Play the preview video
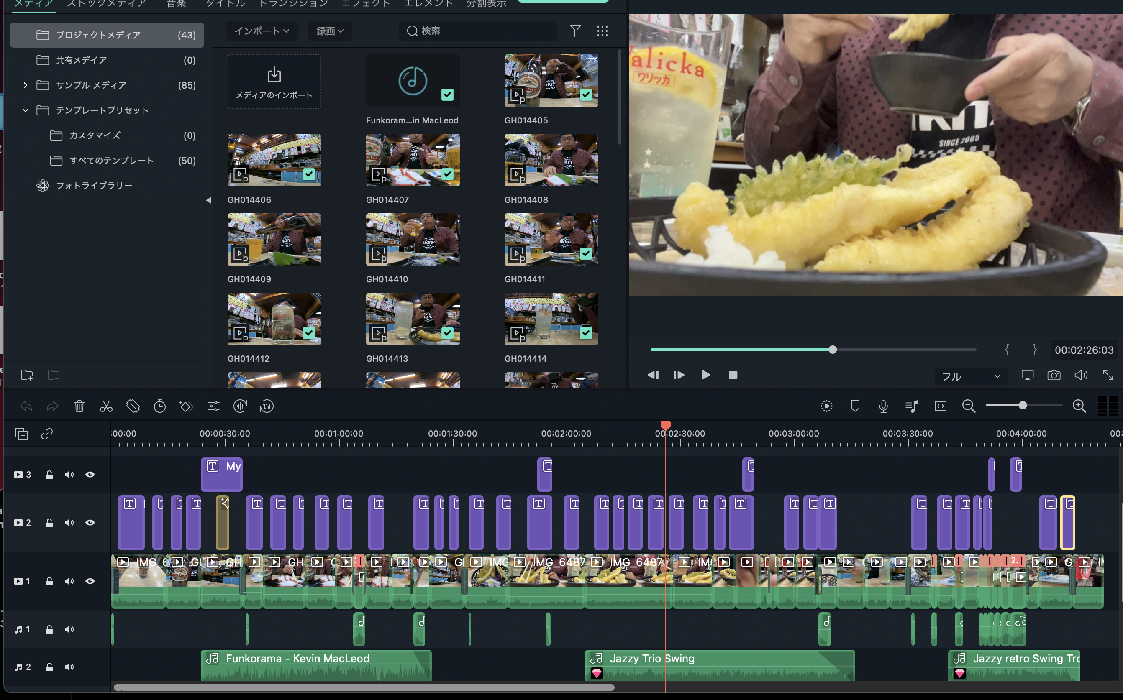The width and height of the screenshot is (1123, 700). [706, 375]
